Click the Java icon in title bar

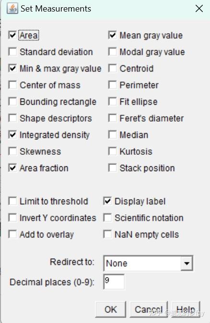12,9
